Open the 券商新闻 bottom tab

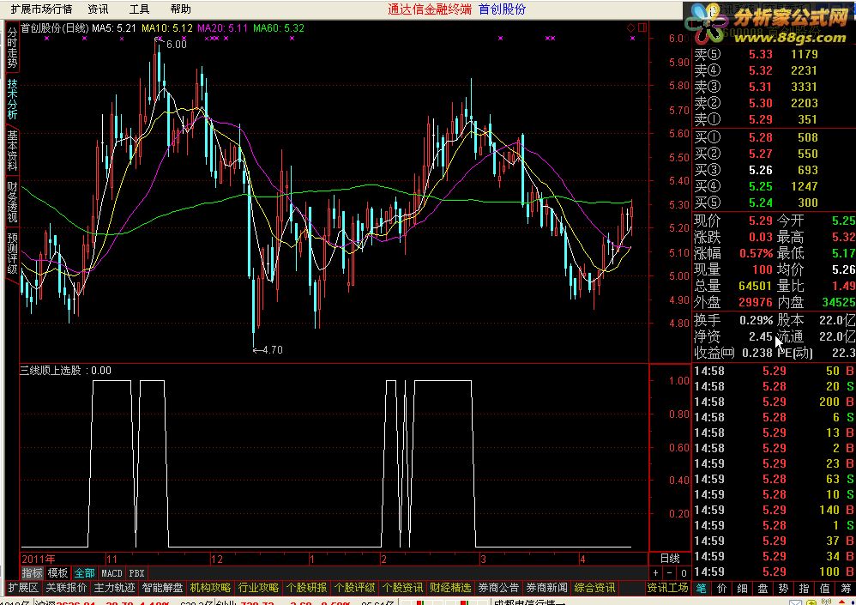pyautogui.click(x=546, y=588)
